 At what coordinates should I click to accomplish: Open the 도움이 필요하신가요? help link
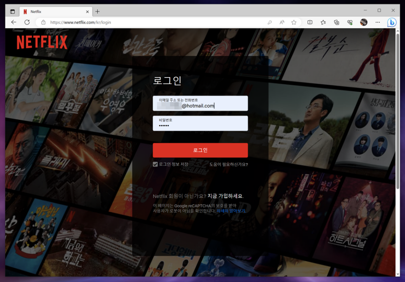228,165
